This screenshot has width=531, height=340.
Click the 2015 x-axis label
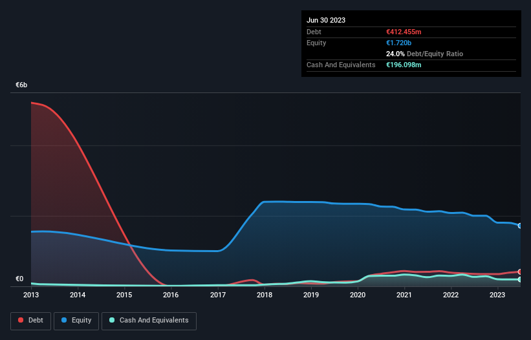tap(124, 295)
